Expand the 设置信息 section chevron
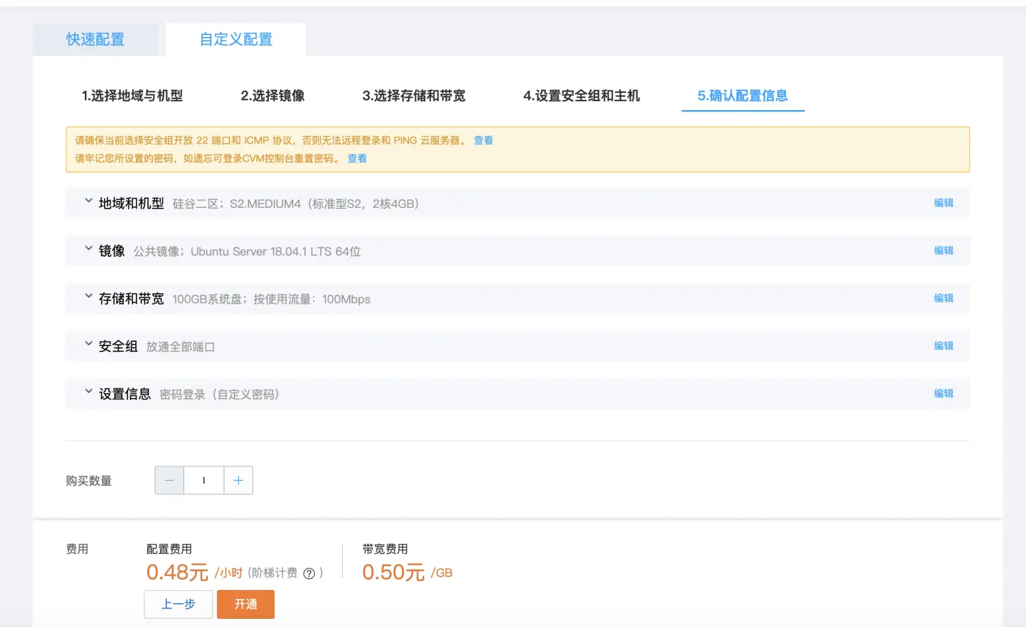1026x627 pixels. pyautogui.click(x=88, y=392)
